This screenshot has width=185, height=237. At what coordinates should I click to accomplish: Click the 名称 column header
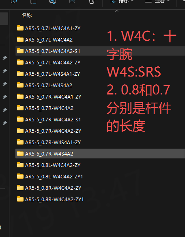tap(27, 15)
